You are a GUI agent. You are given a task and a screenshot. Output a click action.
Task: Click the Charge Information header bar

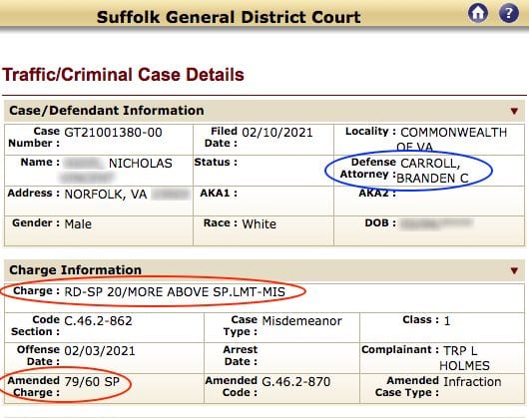tap(264, 270)
